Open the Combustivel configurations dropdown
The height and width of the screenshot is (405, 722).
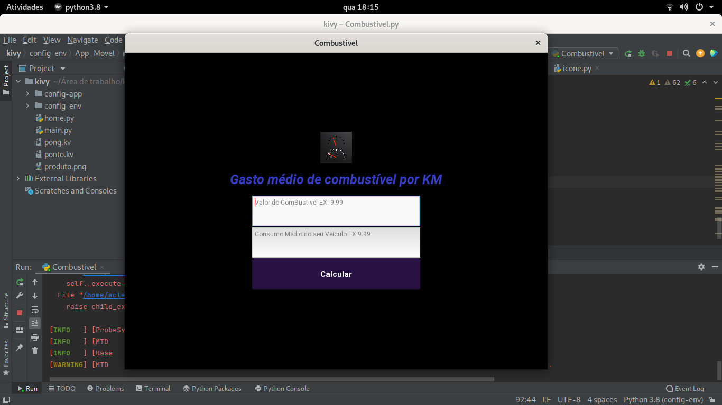click(x=583, y=53)
